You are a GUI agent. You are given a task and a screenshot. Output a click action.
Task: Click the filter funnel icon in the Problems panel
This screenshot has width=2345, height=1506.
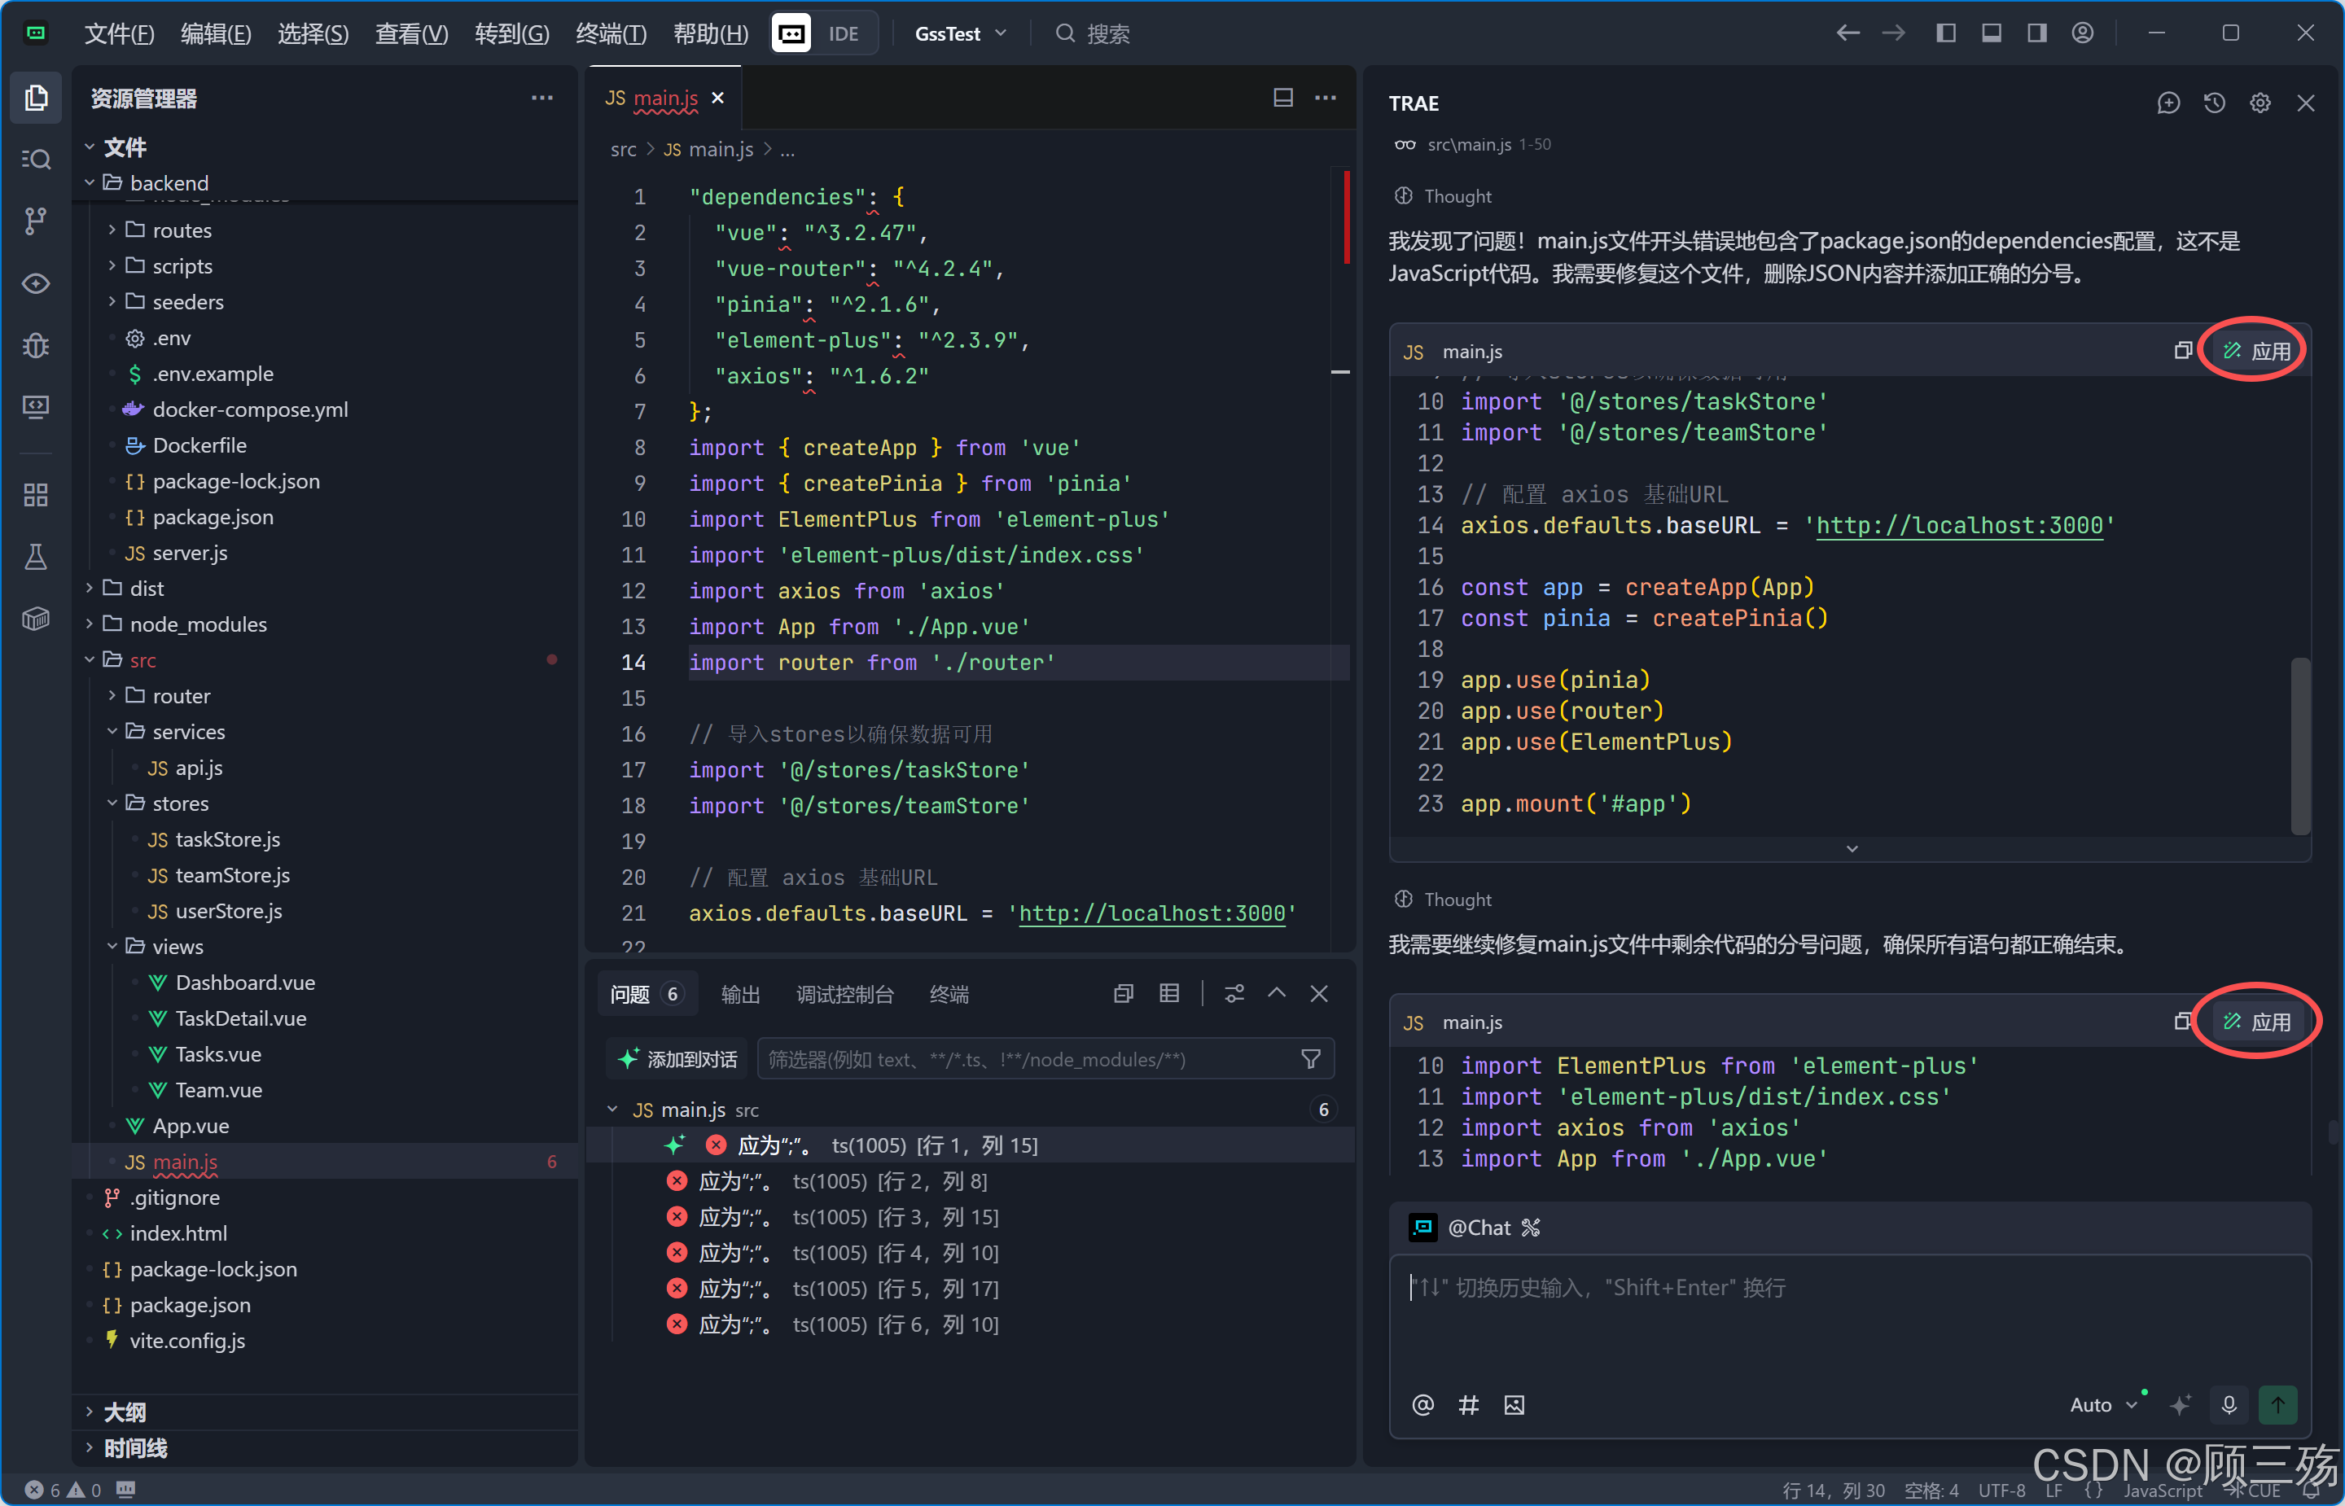tap(1310, 1059)
